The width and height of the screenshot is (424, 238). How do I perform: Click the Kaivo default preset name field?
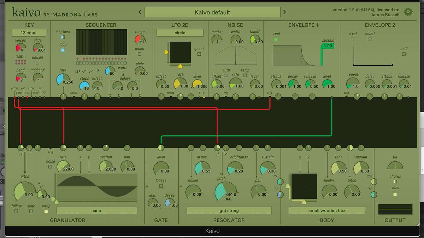click(212, 12)
